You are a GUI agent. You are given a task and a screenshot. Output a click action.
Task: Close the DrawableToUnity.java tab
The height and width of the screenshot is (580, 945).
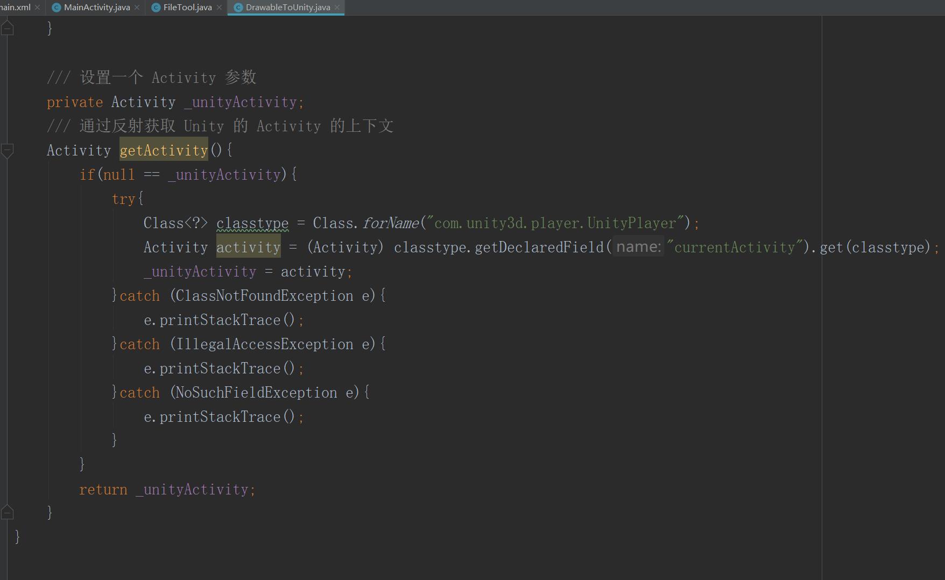tap(337, 7)
